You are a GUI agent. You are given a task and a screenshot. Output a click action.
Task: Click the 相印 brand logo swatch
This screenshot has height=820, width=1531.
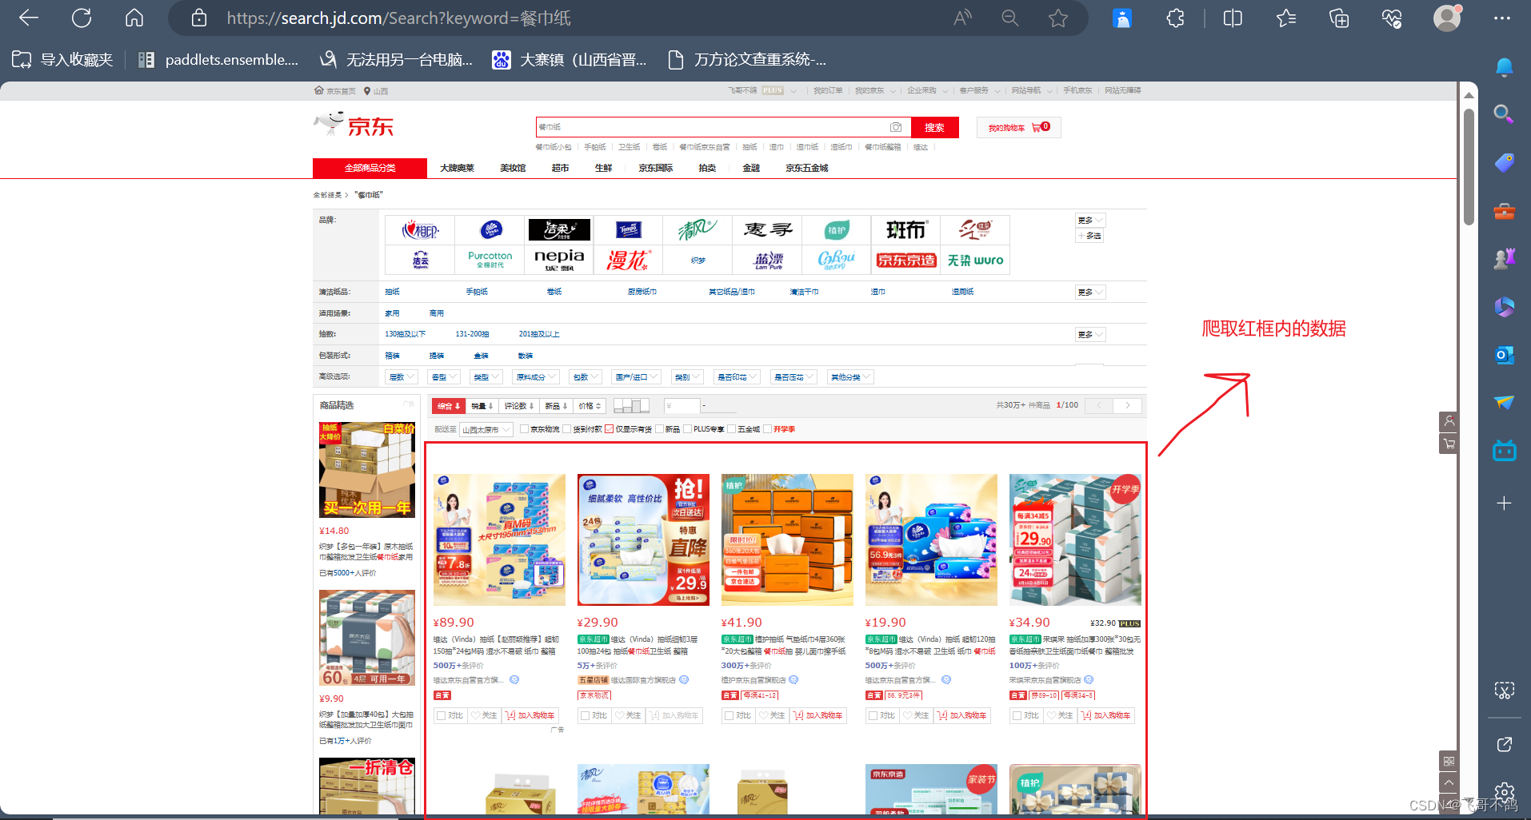tap(420, 230)
